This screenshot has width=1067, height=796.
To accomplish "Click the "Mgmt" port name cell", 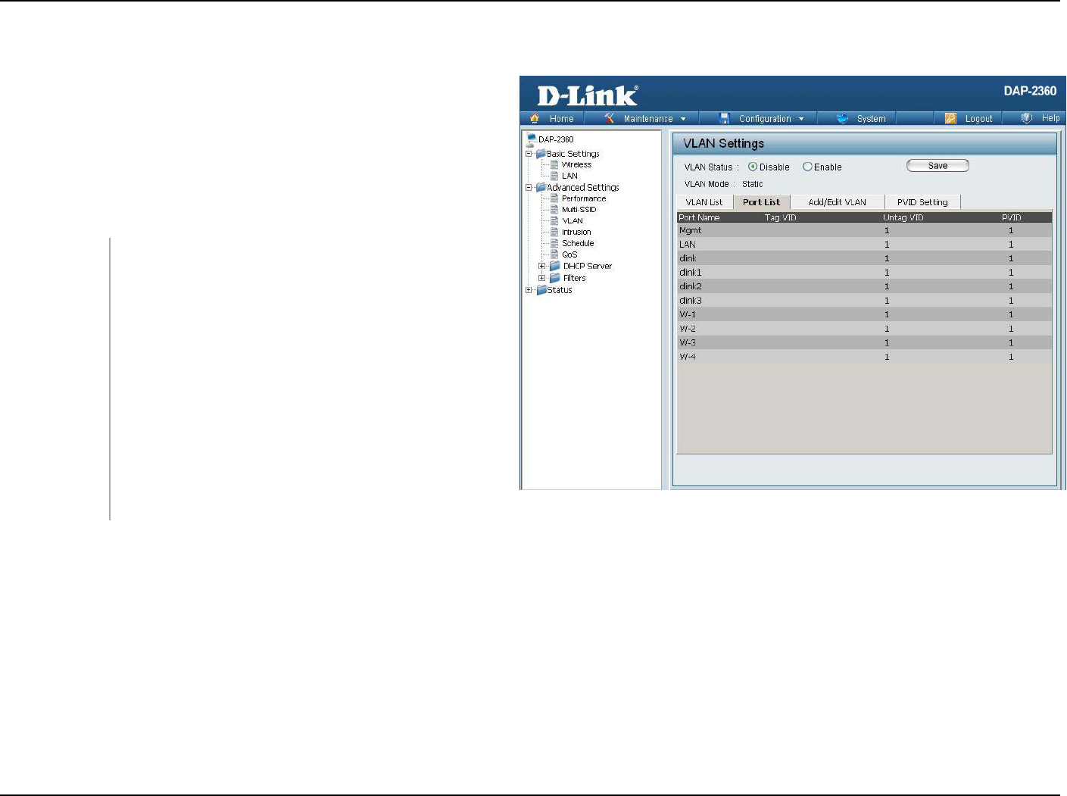I will pos(691,230).
